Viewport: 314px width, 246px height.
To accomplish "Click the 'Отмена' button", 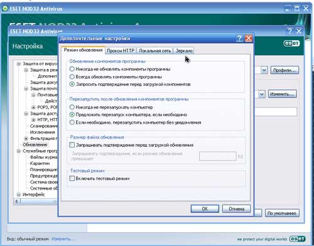I will tap(236, 209).
